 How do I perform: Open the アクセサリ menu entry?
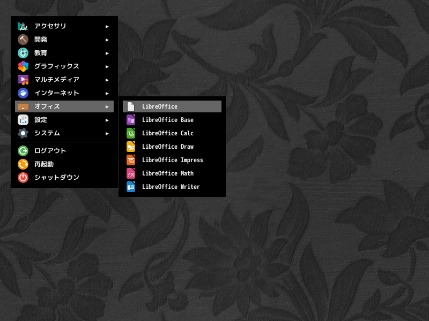point(64,26)
